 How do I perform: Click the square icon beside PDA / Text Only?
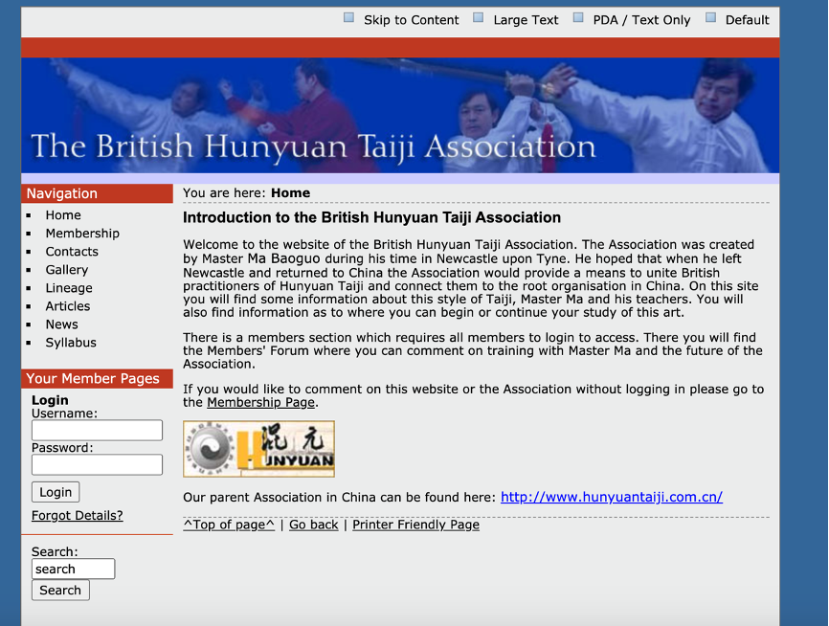(578, 17)
